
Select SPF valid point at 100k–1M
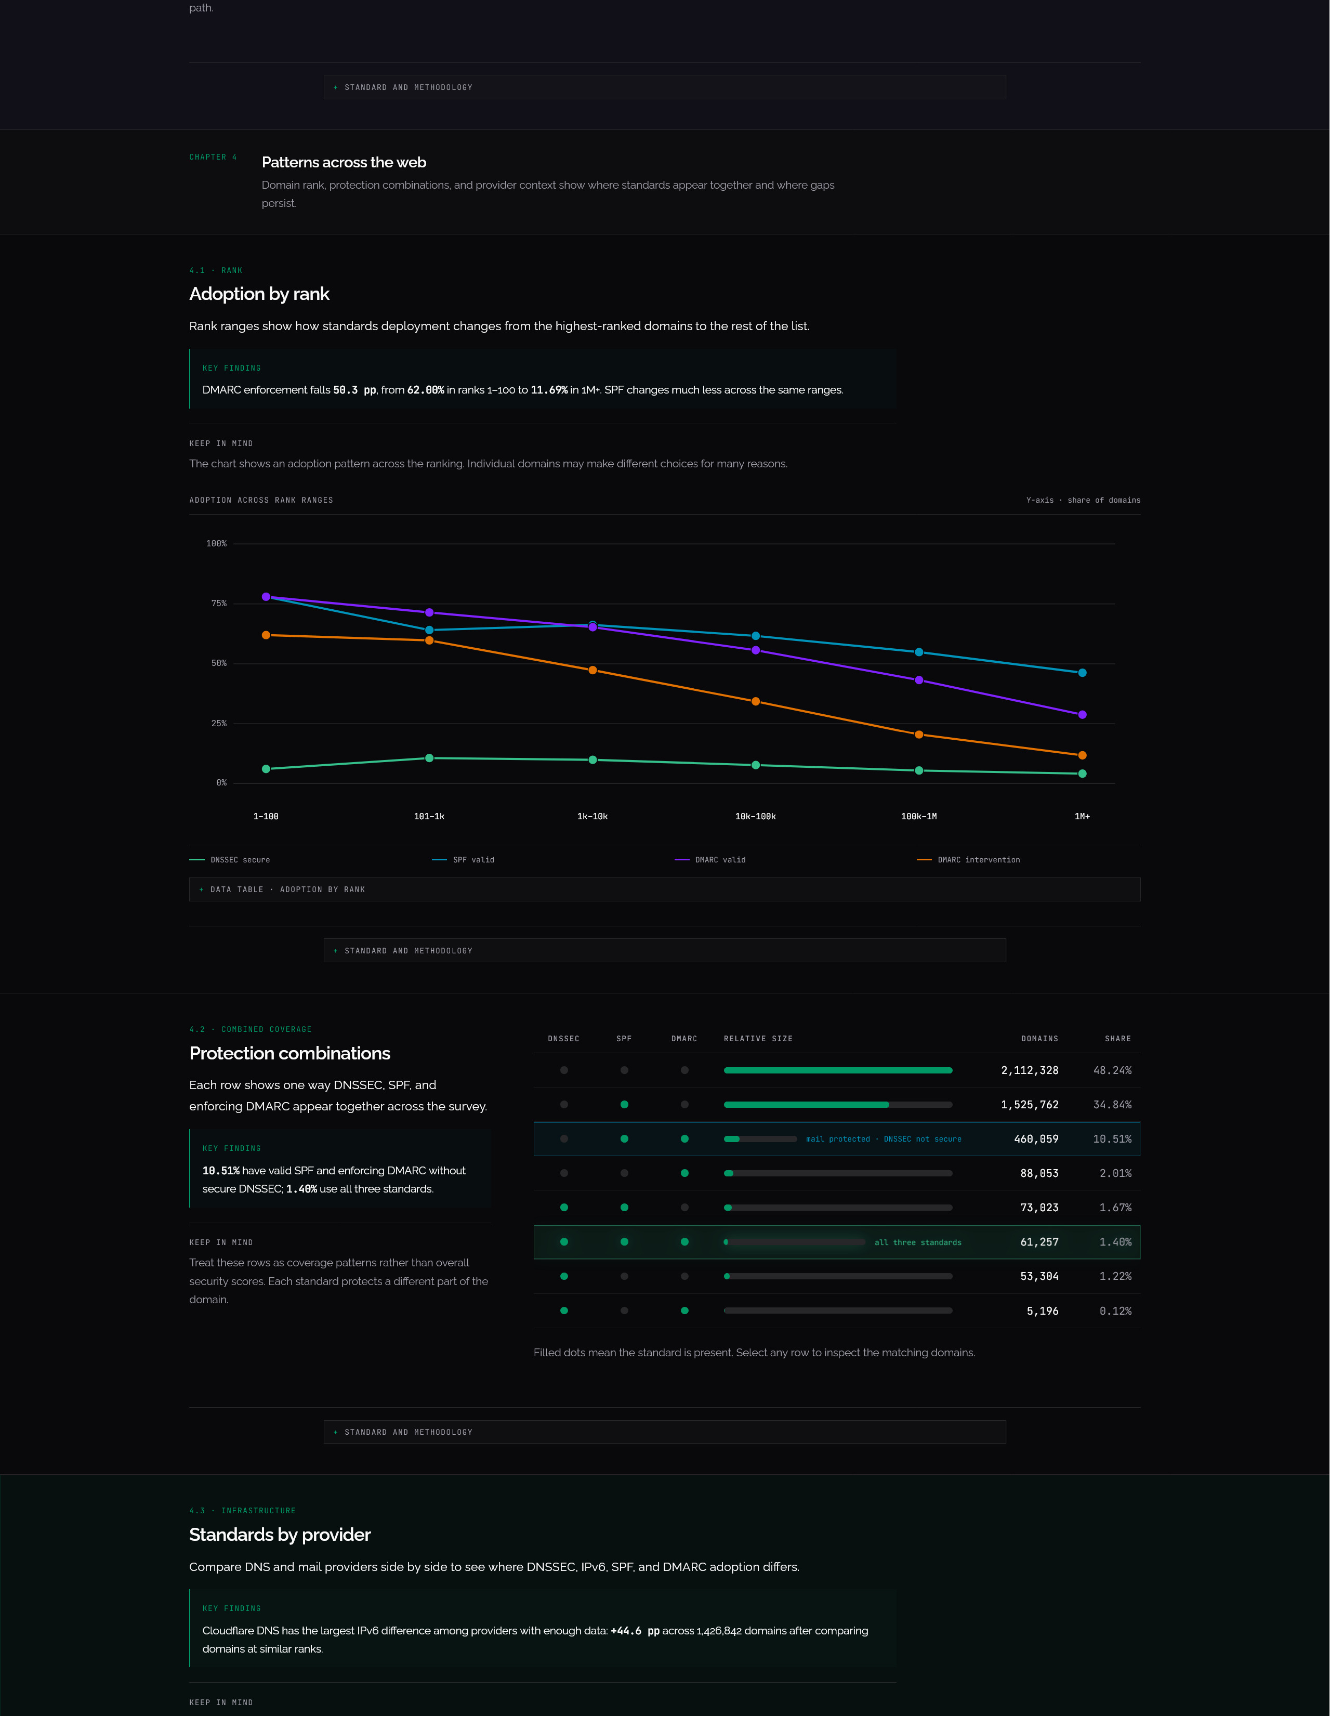pos(919,652)
